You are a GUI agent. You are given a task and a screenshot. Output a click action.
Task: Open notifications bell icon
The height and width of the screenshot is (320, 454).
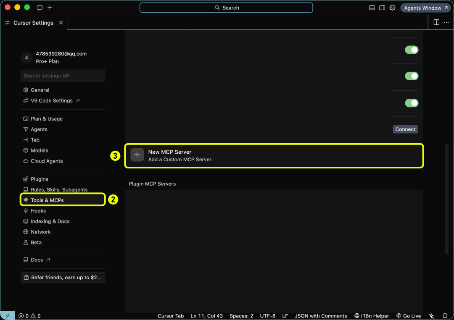(x=445, y=316)
